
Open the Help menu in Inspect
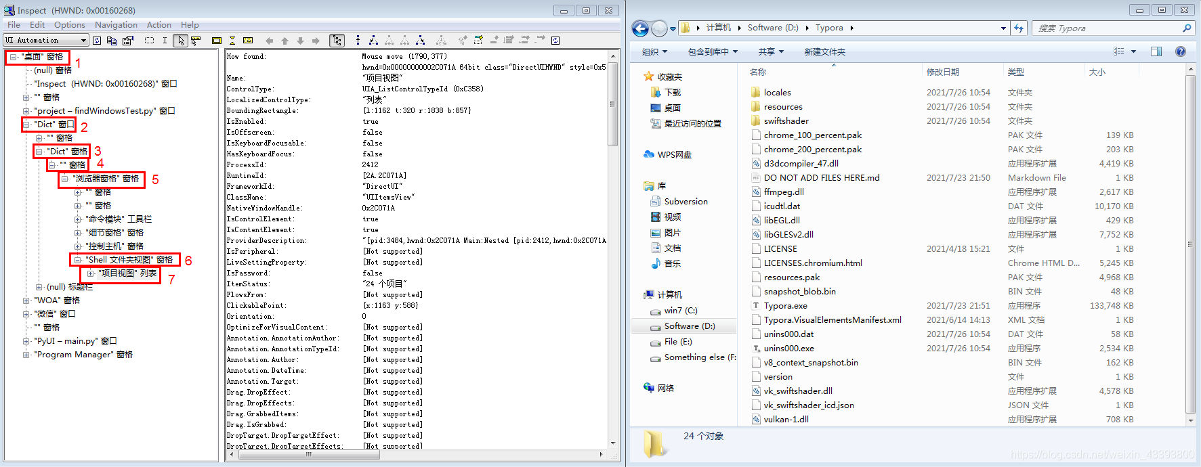pos(190,24)
